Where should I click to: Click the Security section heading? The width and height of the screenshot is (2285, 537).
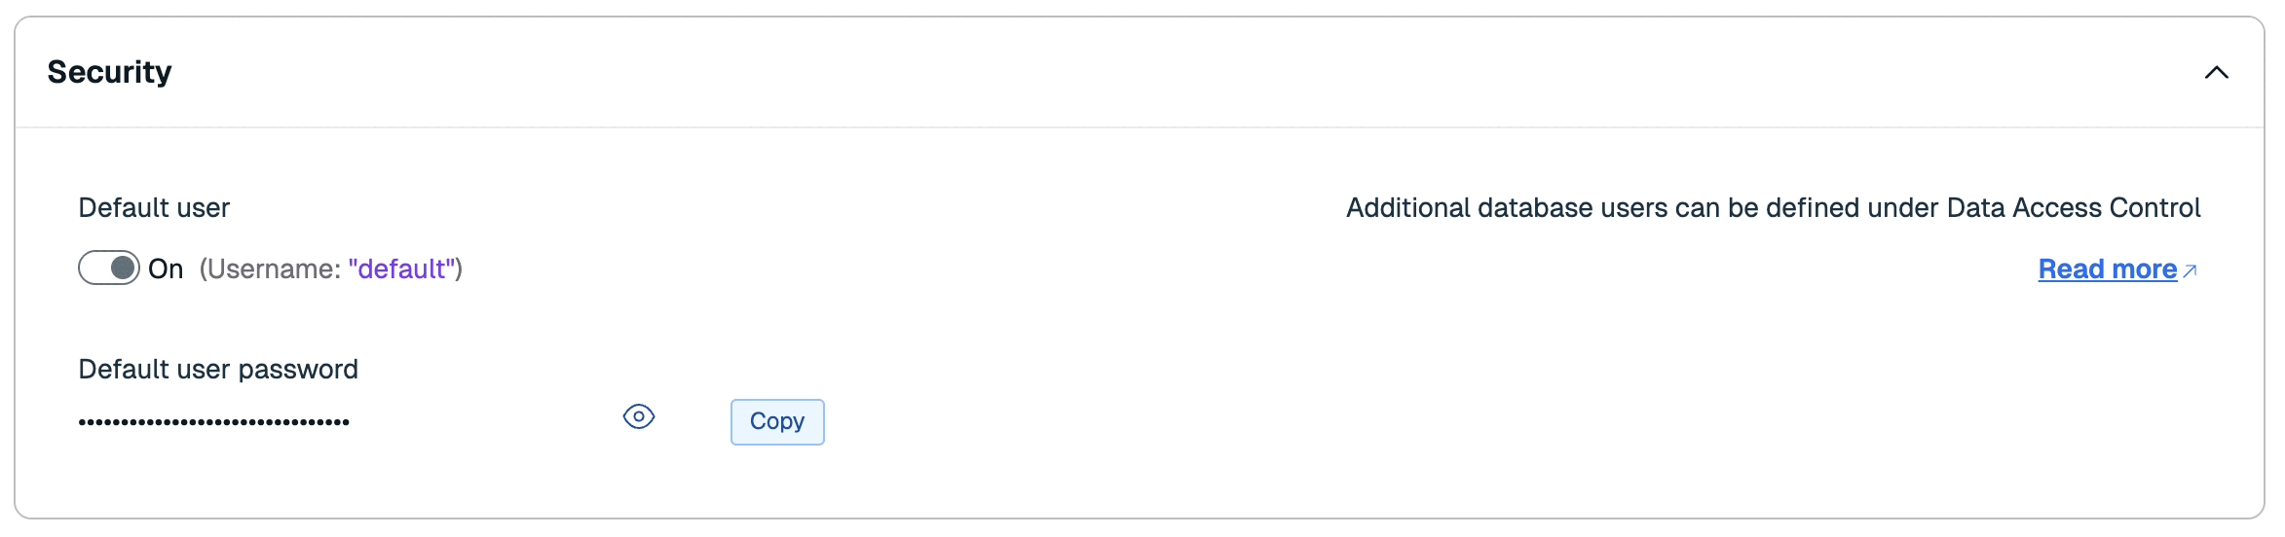[109, 72]
